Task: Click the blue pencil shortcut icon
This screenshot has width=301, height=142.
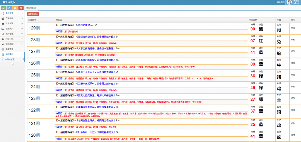Action: 9,8
